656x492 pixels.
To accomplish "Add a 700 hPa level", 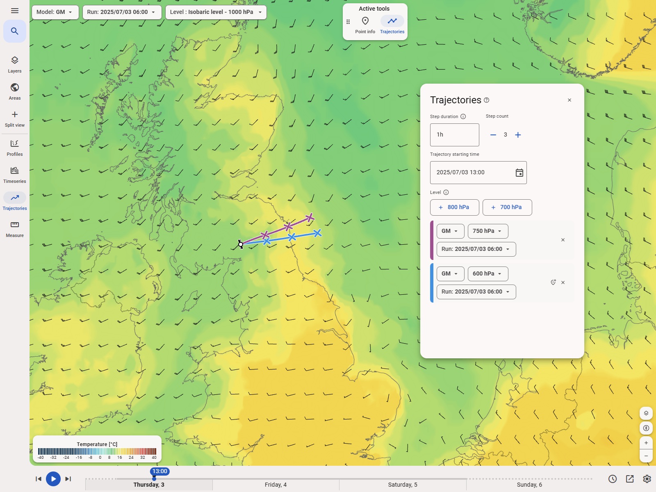I will [x=507, y=207].
